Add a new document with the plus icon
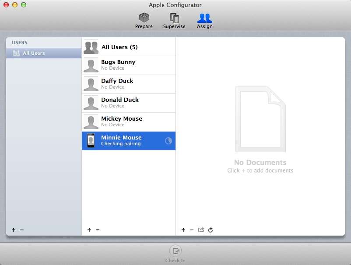 [183, 229]
